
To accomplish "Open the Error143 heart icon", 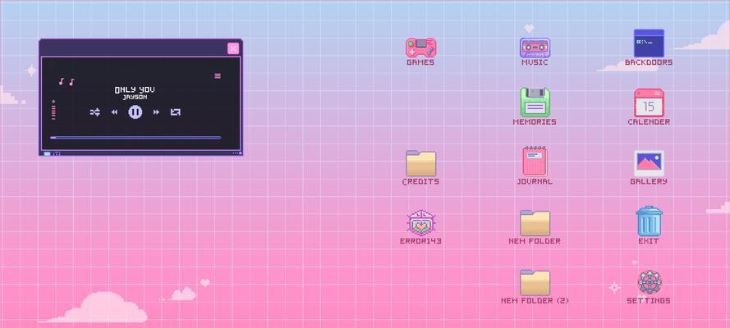I will click(421, 222).
